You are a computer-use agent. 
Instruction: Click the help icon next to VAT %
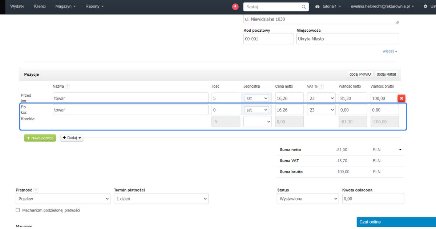point(322,87)
